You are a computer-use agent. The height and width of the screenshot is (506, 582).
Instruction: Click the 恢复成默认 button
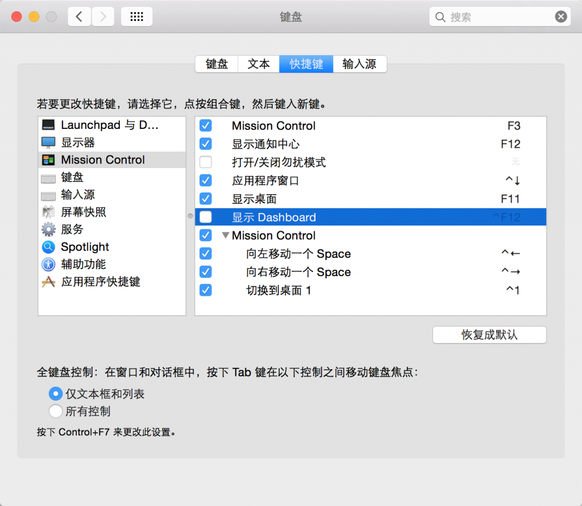point(489,334)
